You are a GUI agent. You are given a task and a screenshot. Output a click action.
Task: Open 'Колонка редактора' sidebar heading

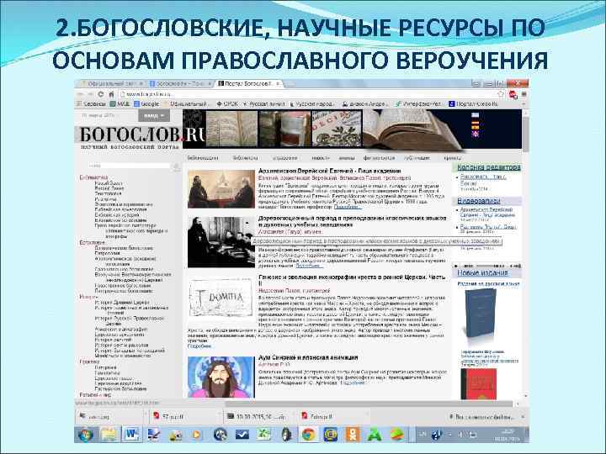pyautogui.click(x=488, y=167)
